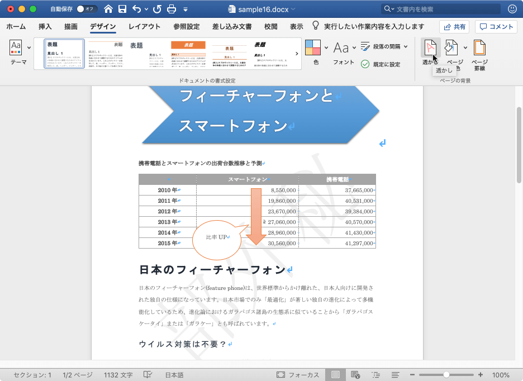523x381 pixels.
Task: Expand the Fonts dropdown arrow
Action: (354, 47)
